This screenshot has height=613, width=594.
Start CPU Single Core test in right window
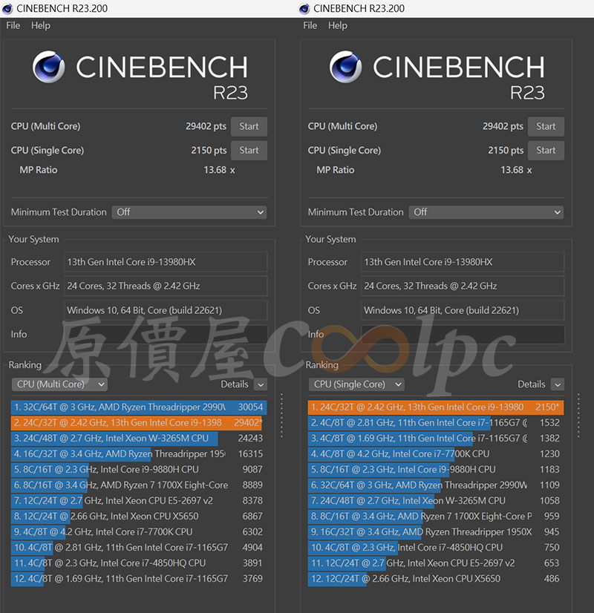point(546,150)
